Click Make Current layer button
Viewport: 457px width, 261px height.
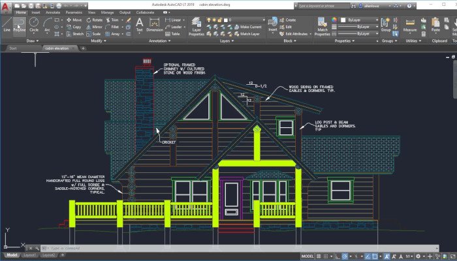coord(247,27)
